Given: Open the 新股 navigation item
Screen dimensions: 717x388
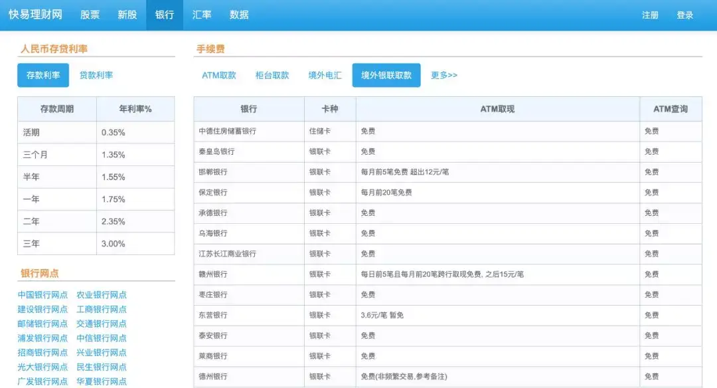Looking at the screenshot, I should click(x=127, y=15).
